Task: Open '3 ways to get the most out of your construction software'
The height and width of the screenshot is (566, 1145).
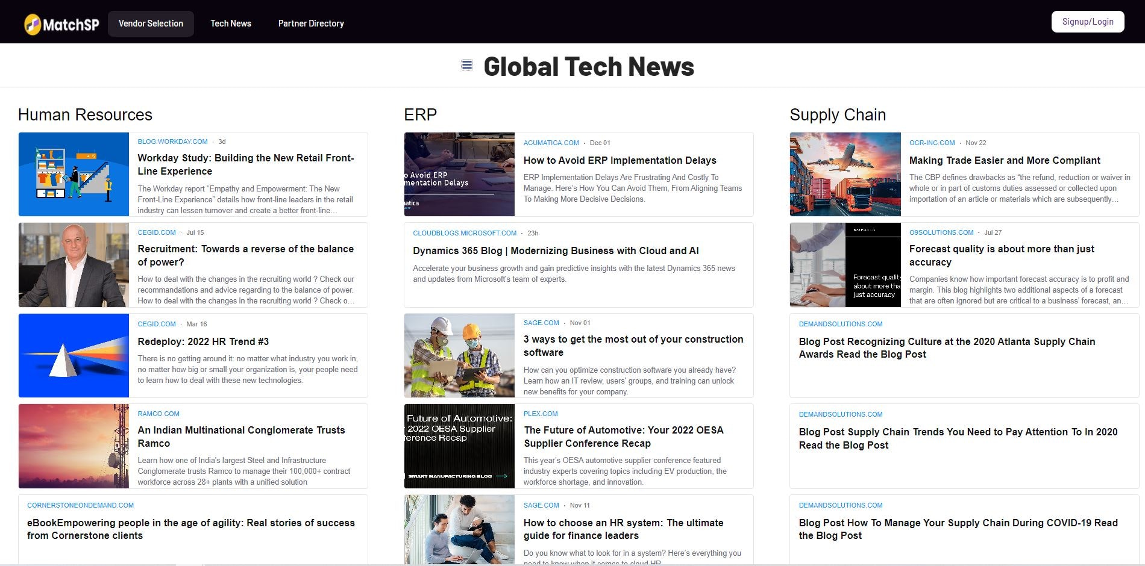Action: tap(633, 346)
